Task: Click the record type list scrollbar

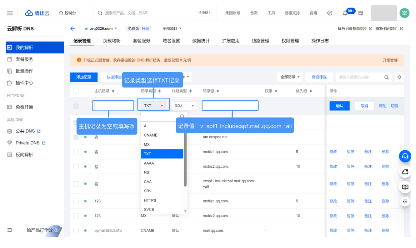Action: point(185,159)
